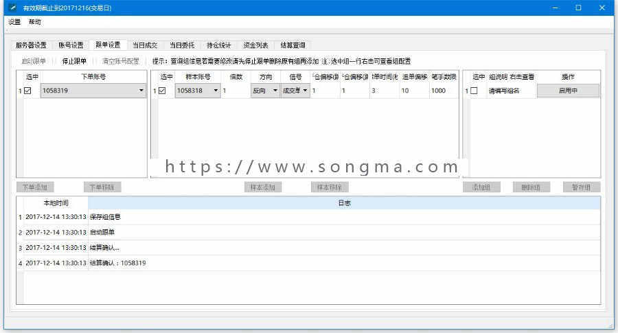Click the 操作 column header

(568, 77)
